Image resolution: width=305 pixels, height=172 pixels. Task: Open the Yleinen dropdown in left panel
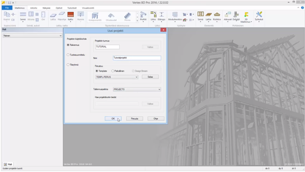tap(32, 35)
